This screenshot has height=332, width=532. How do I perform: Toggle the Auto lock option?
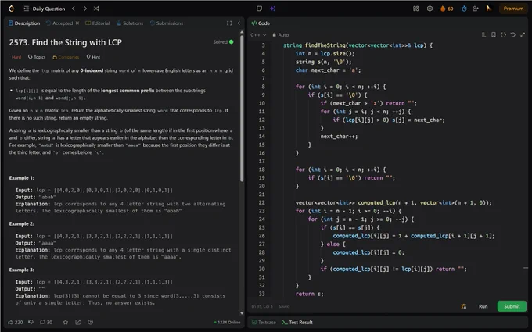(x=281, y=35)
